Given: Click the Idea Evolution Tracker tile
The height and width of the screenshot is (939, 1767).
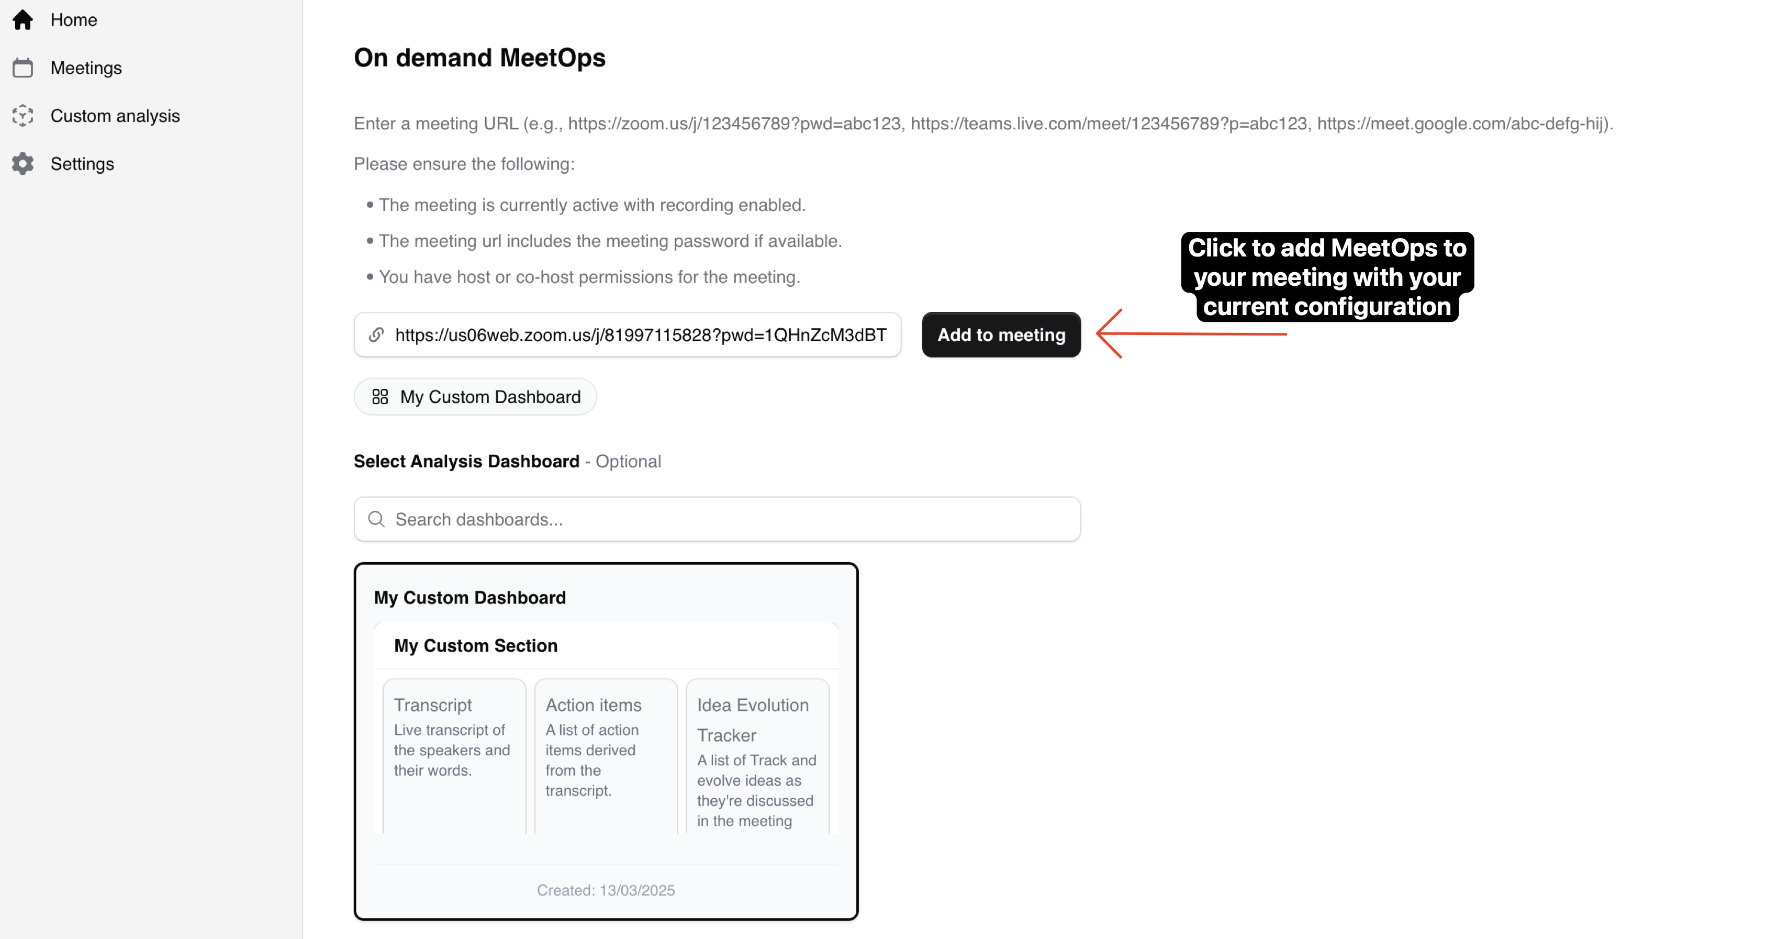Looking at the screenshot, I should pyautogui.click(x=757, y=759).
